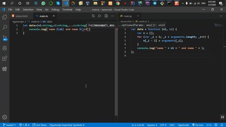
Task: Click typescript folder in breadcrumb
Action: point(18,22)
